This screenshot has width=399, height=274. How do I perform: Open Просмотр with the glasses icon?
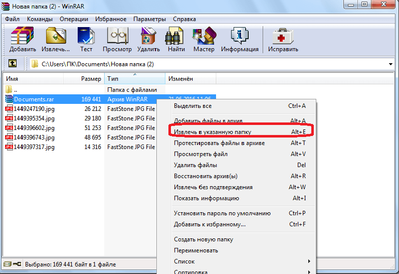coord(117,36)
